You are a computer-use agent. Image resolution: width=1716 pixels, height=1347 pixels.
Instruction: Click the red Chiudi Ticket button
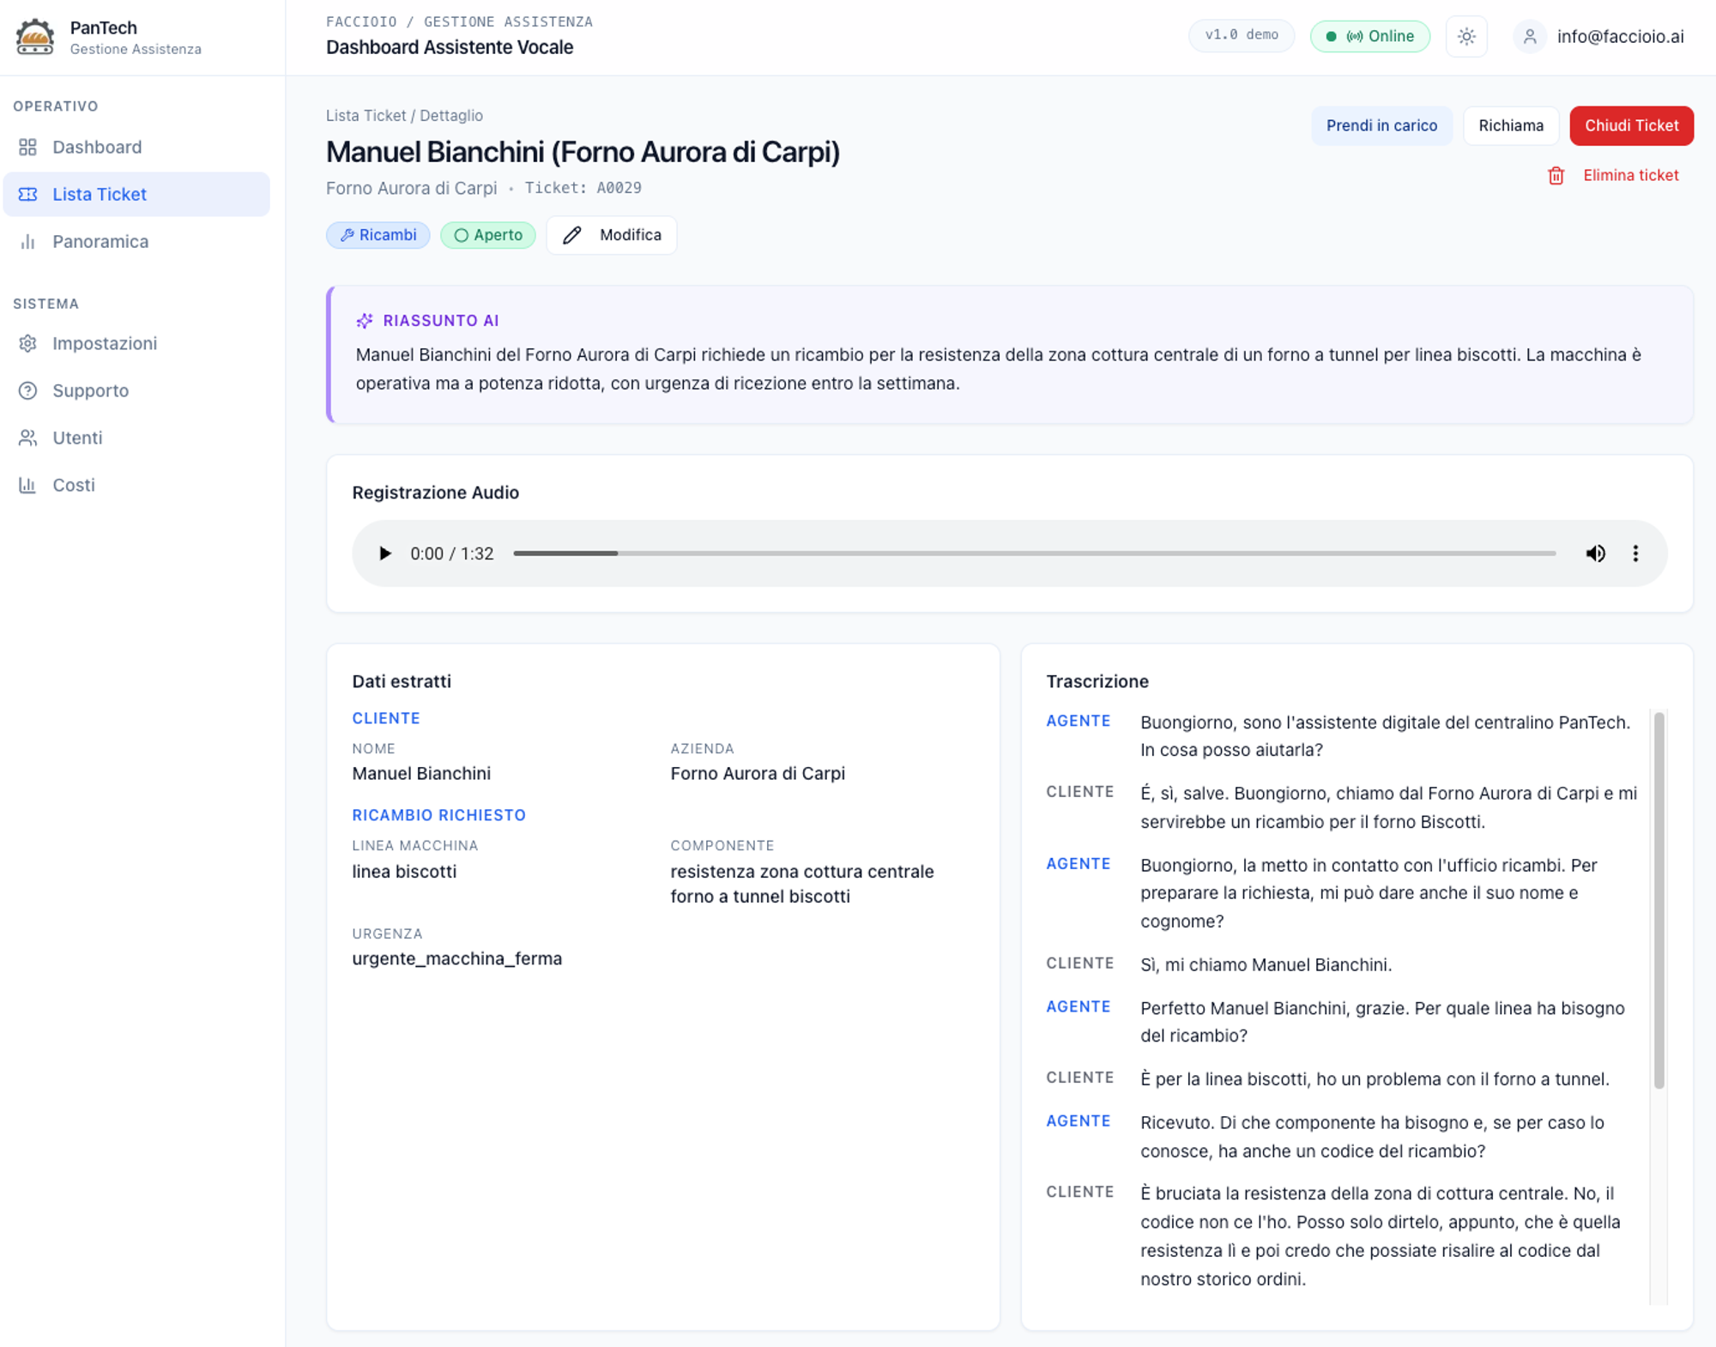[1631, 125]
